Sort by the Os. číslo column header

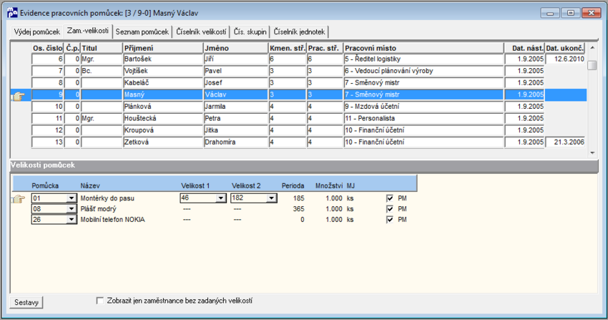[x=47, y=48]
